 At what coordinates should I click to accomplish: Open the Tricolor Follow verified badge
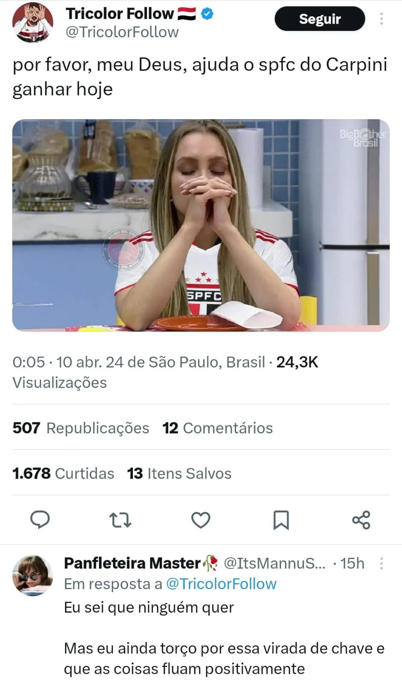[x=207, y=14]
